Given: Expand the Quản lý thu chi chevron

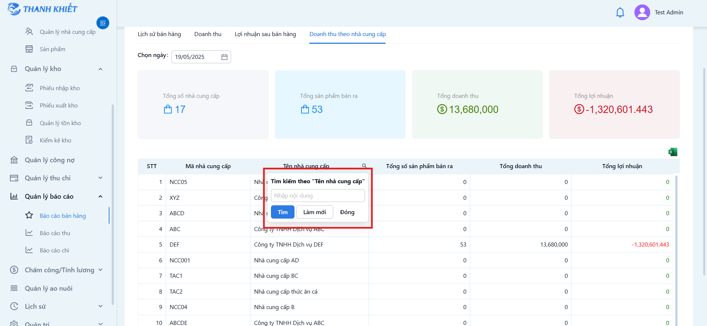Looking at the screenshot, I should [x=100, y=178].
